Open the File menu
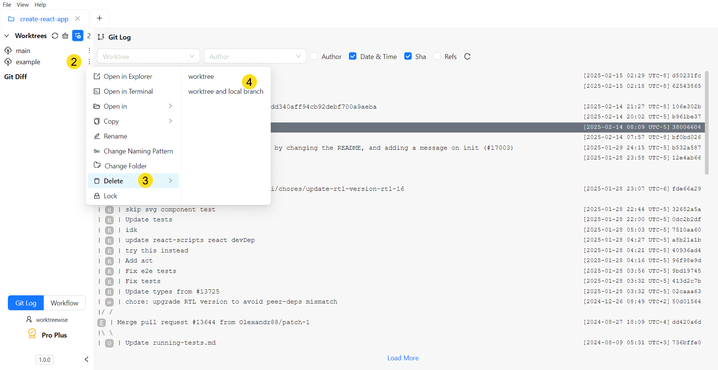This screenshot has width=718, height=370. (x=7, y=5)
